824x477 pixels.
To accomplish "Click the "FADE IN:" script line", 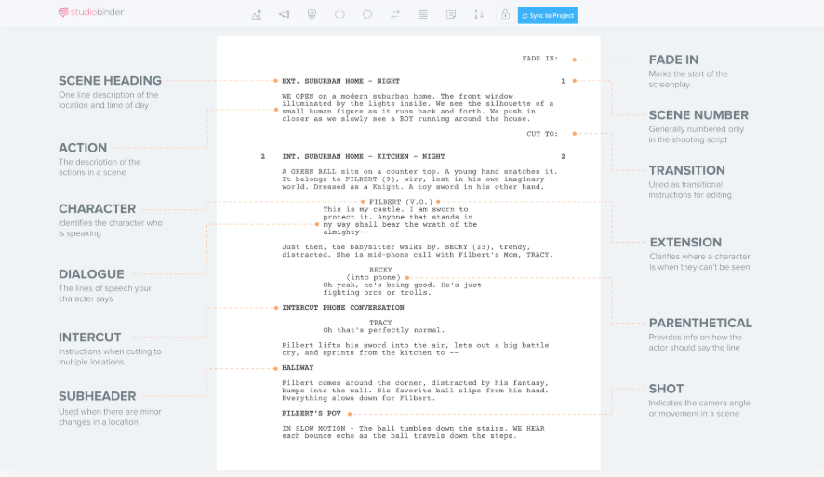I will 540,59.
